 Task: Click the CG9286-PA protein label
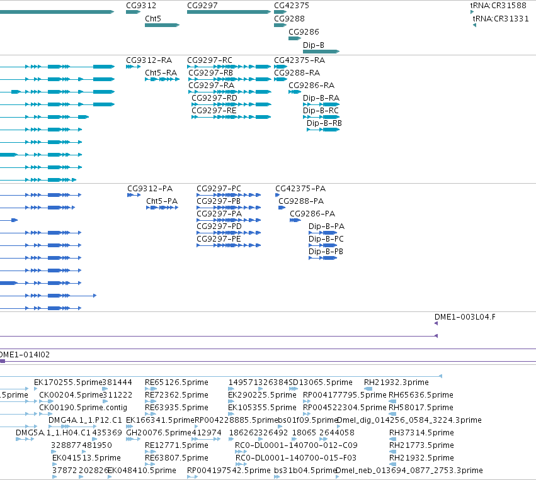(312, 214)
